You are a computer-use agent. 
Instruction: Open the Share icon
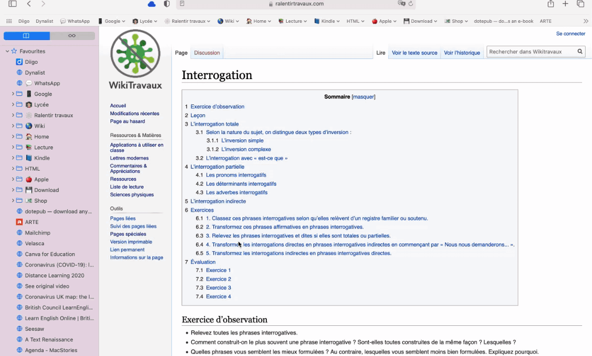tap(551, 4)
